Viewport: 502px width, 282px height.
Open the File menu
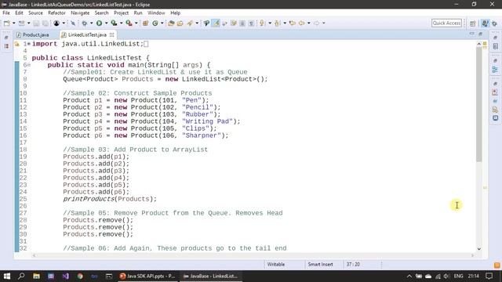pyautogui.click(x=6, y=13)
